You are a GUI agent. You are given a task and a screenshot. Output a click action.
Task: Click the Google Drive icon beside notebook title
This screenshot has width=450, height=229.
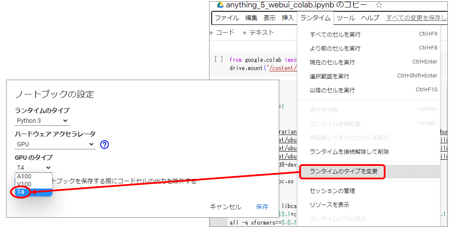220,5
